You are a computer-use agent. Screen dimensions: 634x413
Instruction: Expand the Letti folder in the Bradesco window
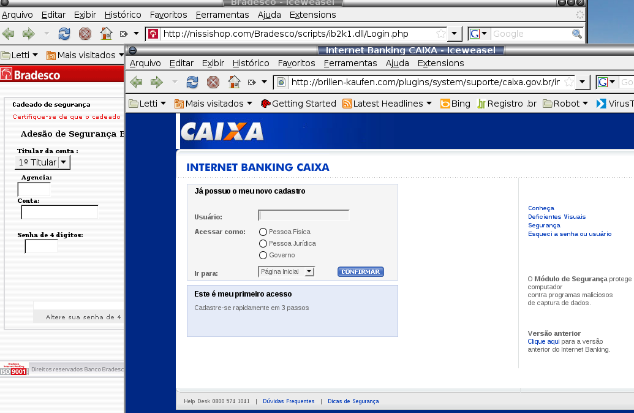click(20, 55)
